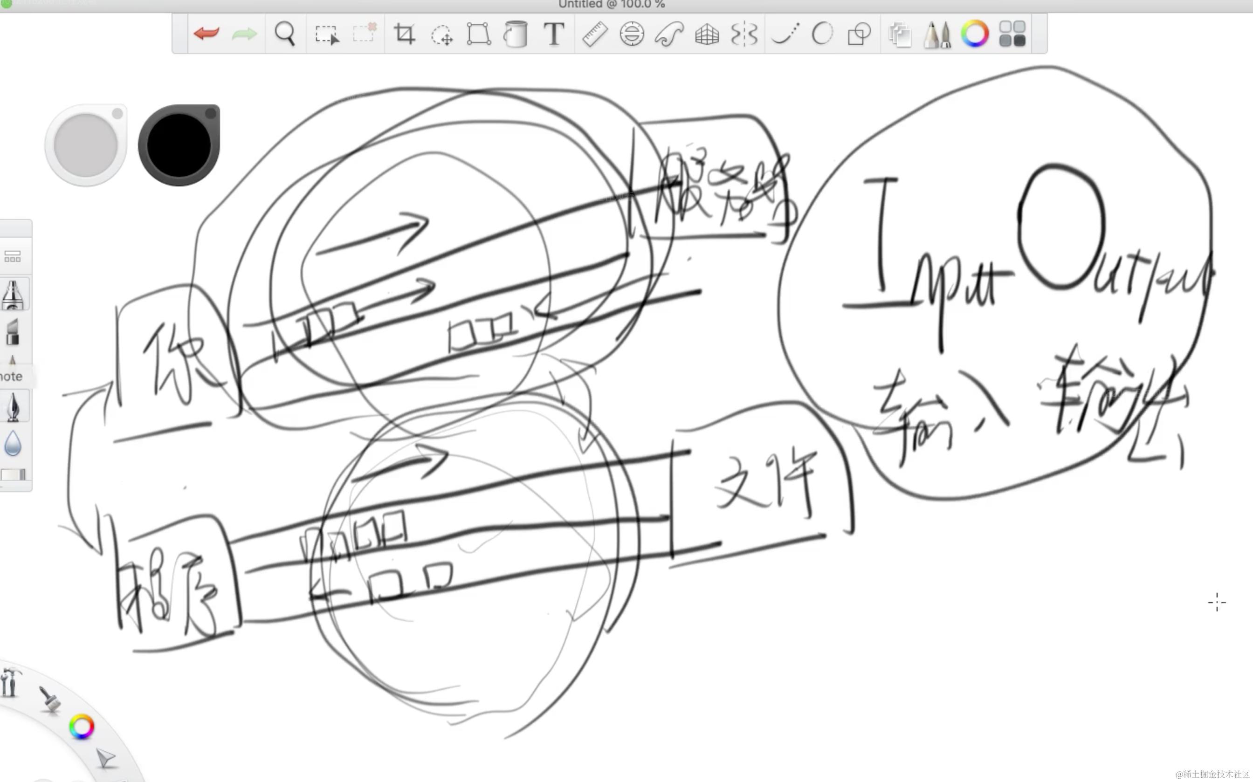
Task: Open the Brush Palette with pencils icon
Action: pos(937,34)
